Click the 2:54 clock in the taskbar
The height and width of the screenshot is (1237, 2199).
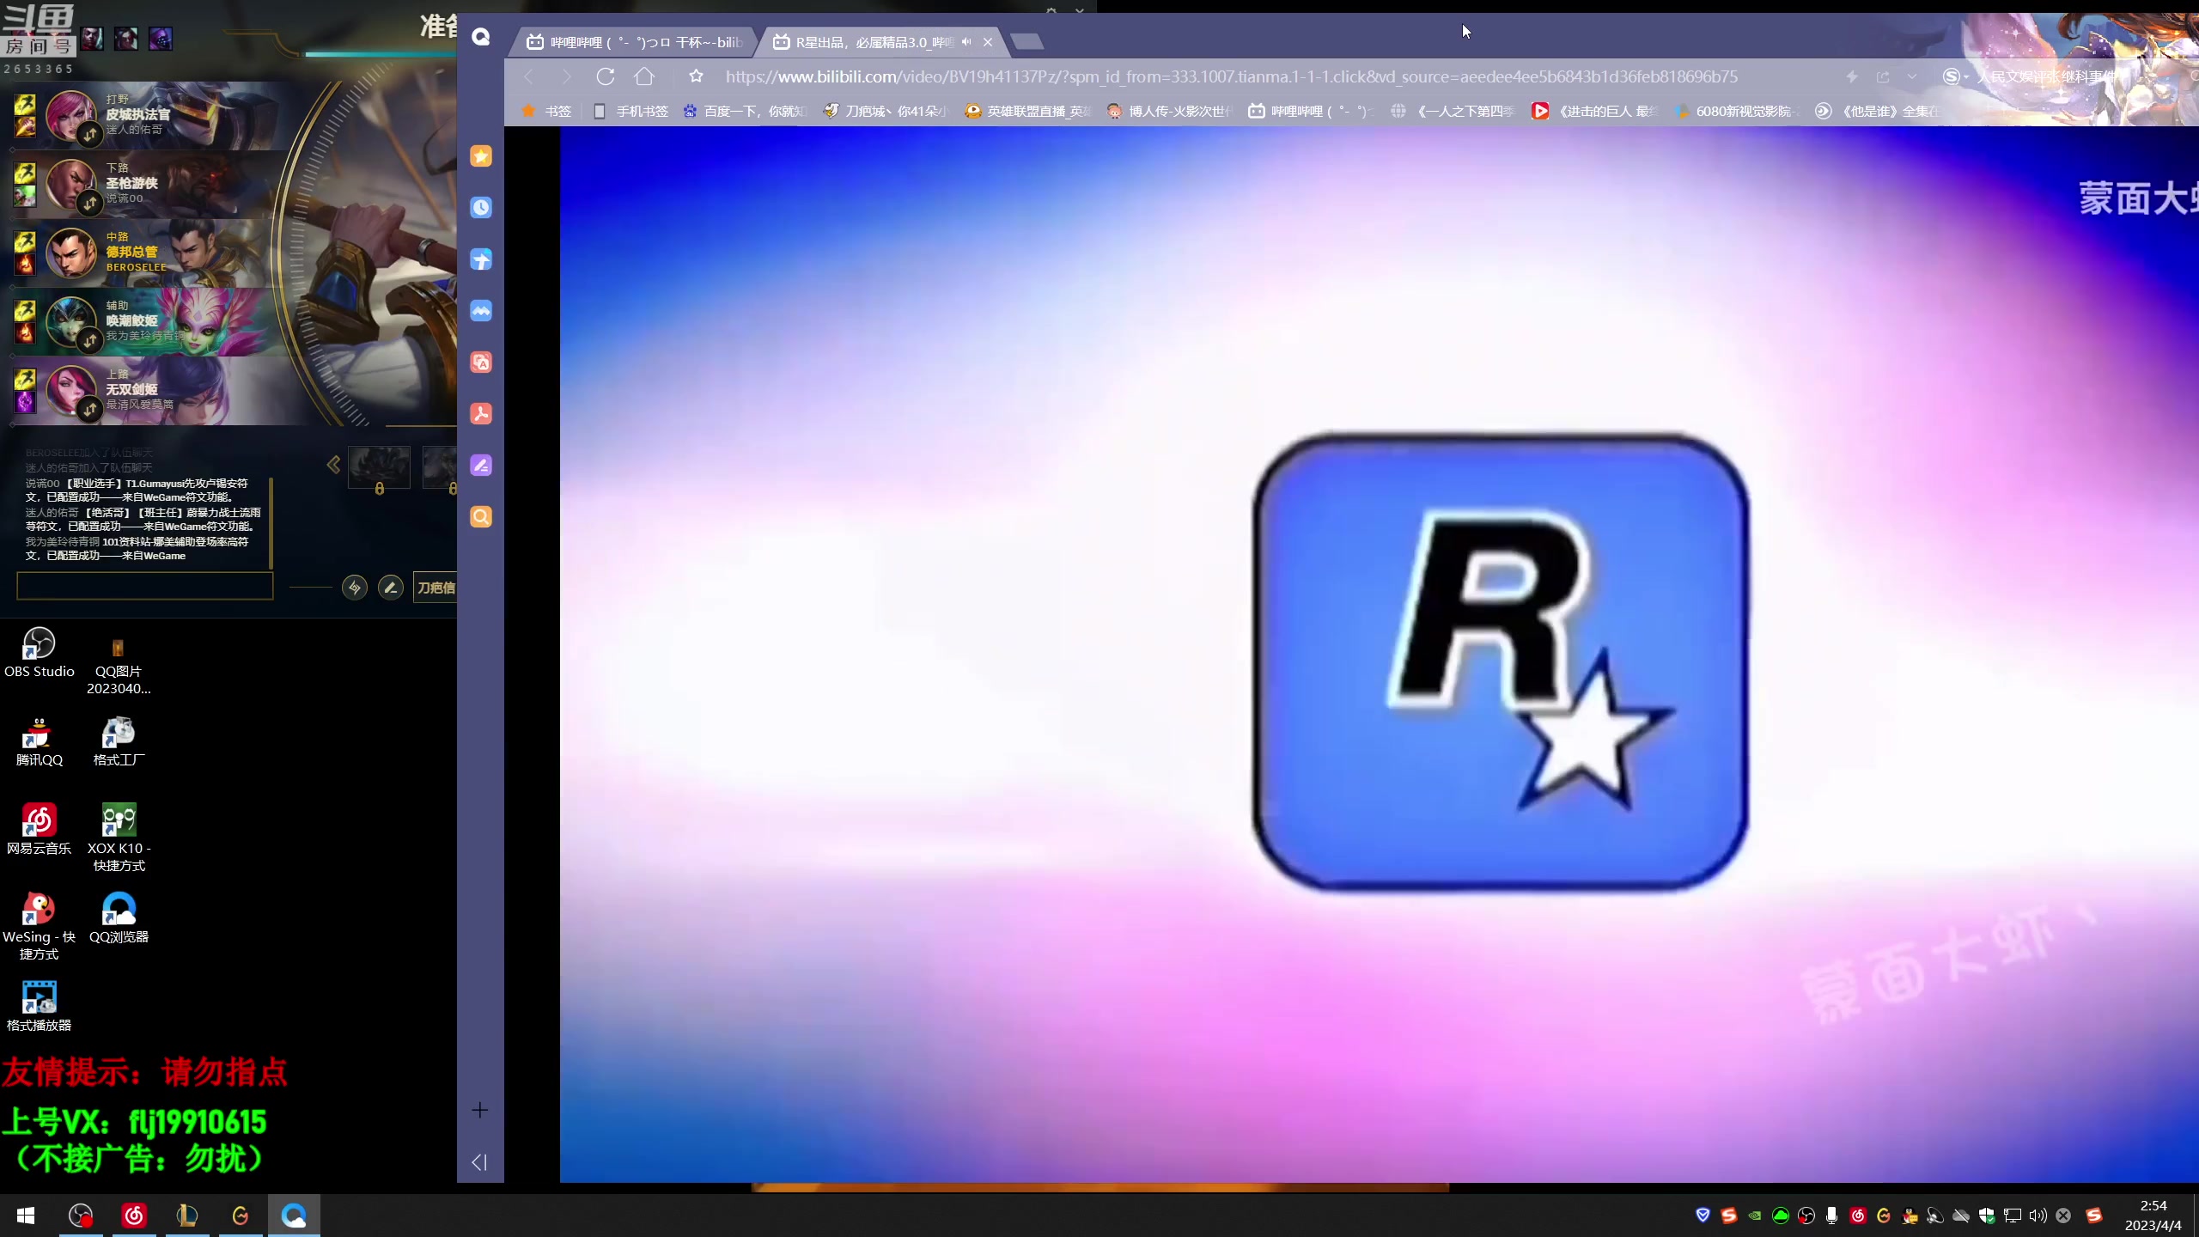tap(2153, 1205)
